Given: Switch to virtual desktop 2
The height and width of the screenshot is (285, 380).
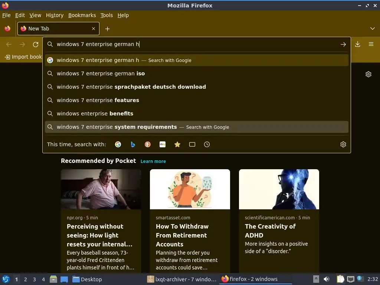Looking at the screenshot, I should click(x=26, y=279).
